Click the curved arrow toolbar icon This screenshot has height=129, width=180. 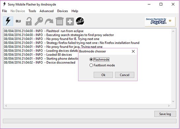point(49,21)
